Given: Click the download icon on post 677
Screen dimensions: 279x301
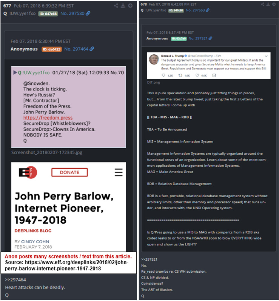Looking at the screenshot, I should [x=123, y=6].
